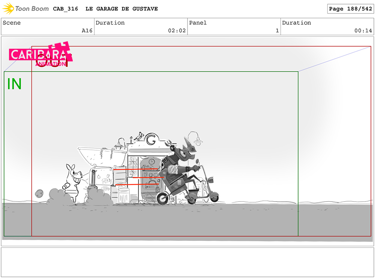Click the scene value 'A16'

pyautogui.click(x=87, y=31)
